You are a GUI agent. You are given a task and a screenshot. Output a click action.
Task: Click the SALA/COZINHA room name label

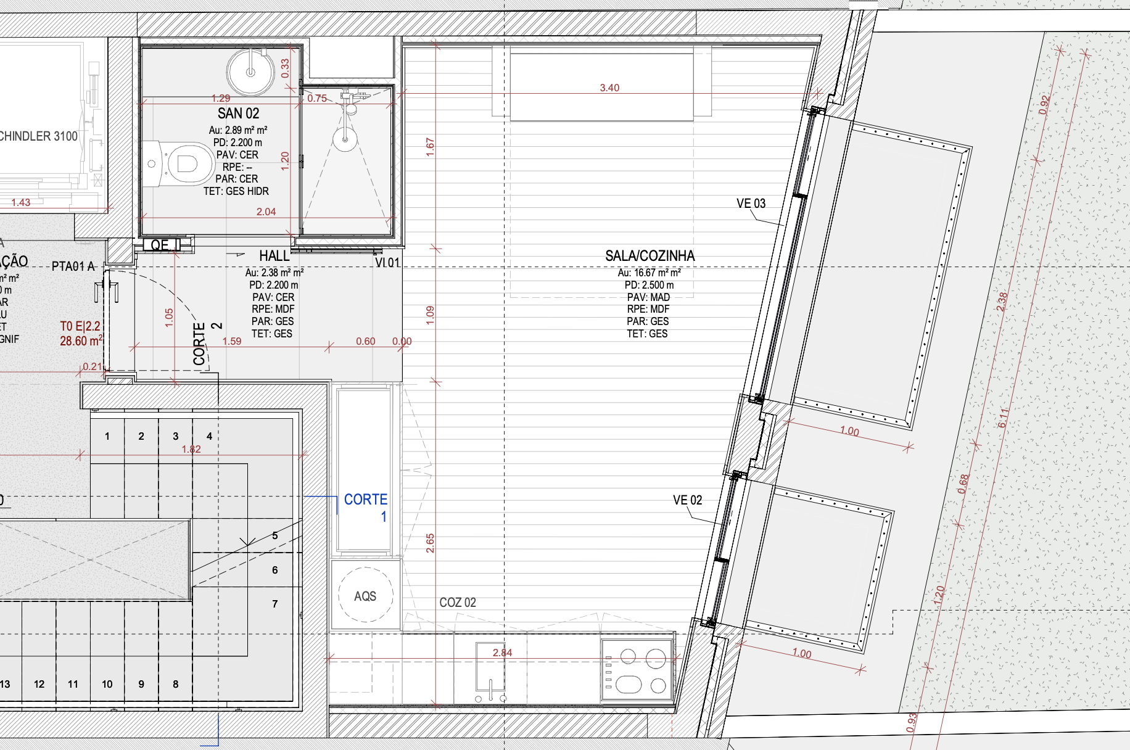click(x=650, y=255)
